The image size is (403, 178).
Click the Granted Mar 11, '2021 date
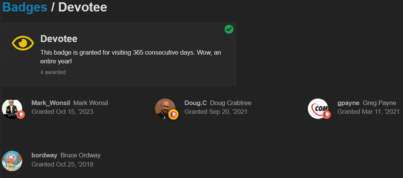point(369,112)
